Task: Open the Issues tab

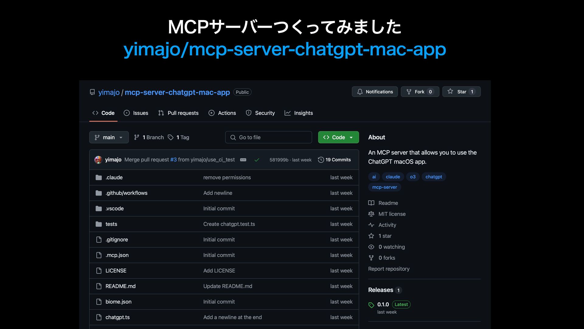Action: 136,113
